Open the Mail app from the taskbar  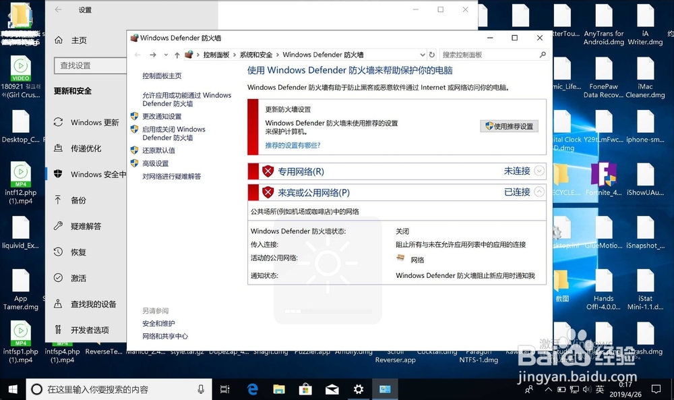click(x=332, y=389)
